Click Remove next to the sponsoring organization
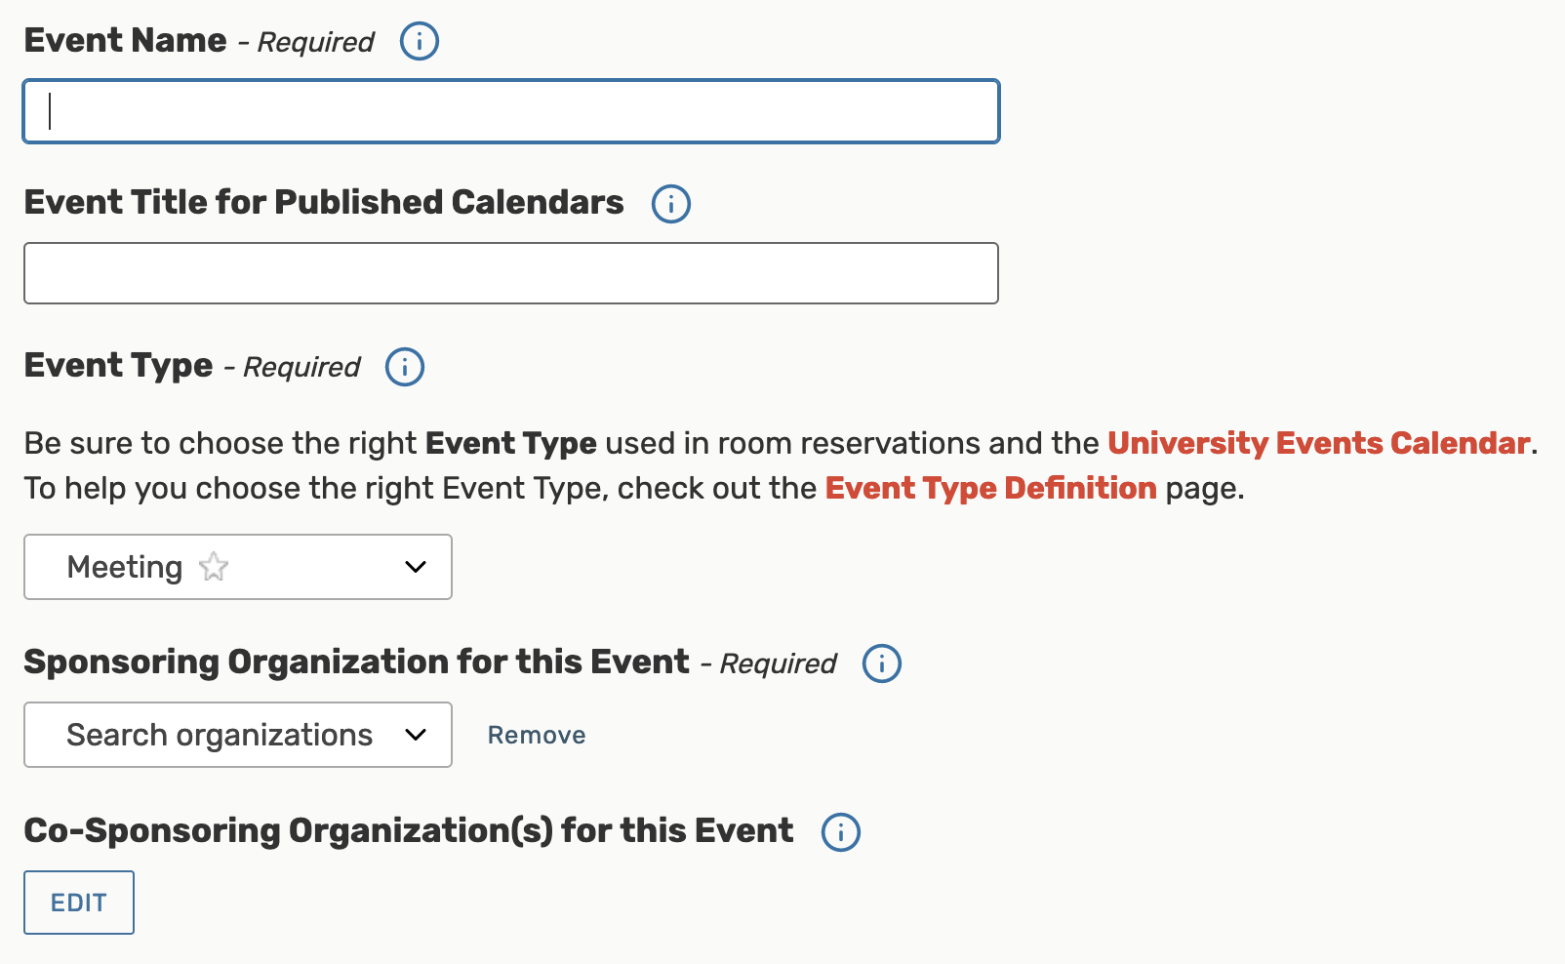 (x=537, y=735)
